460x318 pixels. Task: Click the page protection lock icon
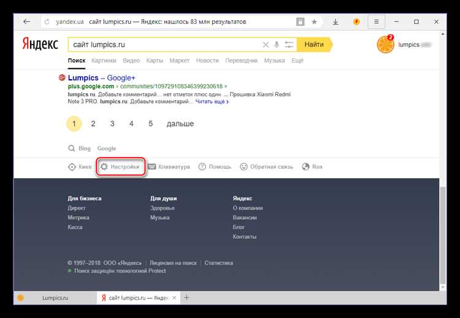click(300, 21)
